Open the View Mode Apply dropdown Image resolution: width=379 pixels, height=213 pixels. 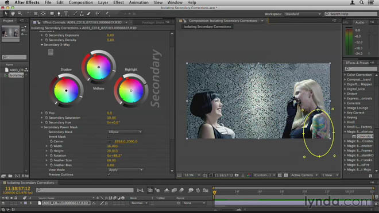tap(125, 170)
